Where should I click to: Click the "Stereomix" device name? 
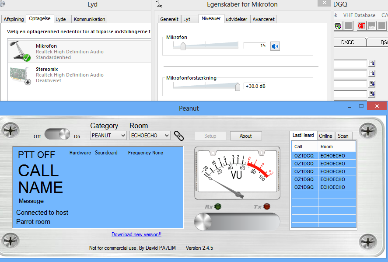47,69
